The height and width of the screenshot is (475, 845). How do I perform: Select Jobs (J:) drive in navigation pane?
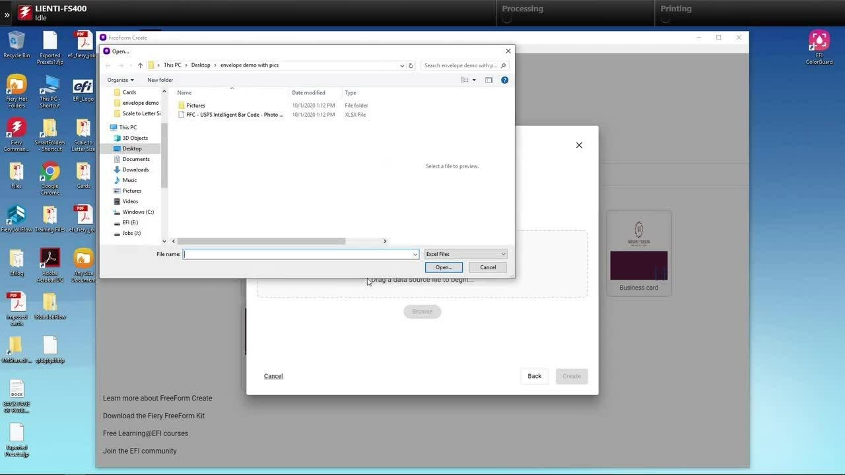pyautogui.click(x=131, y=233)
